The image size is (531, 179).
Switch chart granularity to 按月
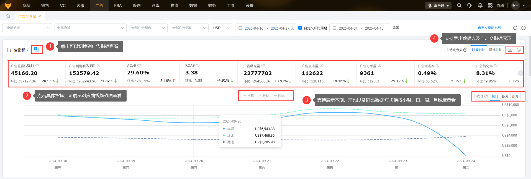click(515, 96)
